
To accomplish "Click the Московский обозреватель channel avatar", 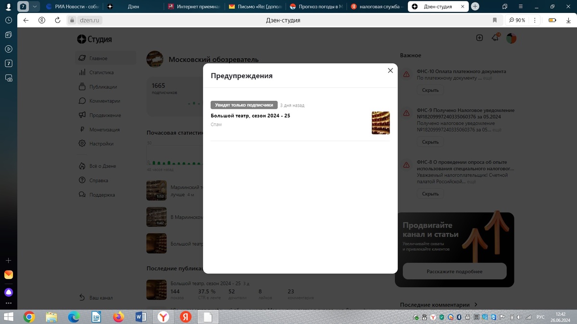I will point(155,60).
